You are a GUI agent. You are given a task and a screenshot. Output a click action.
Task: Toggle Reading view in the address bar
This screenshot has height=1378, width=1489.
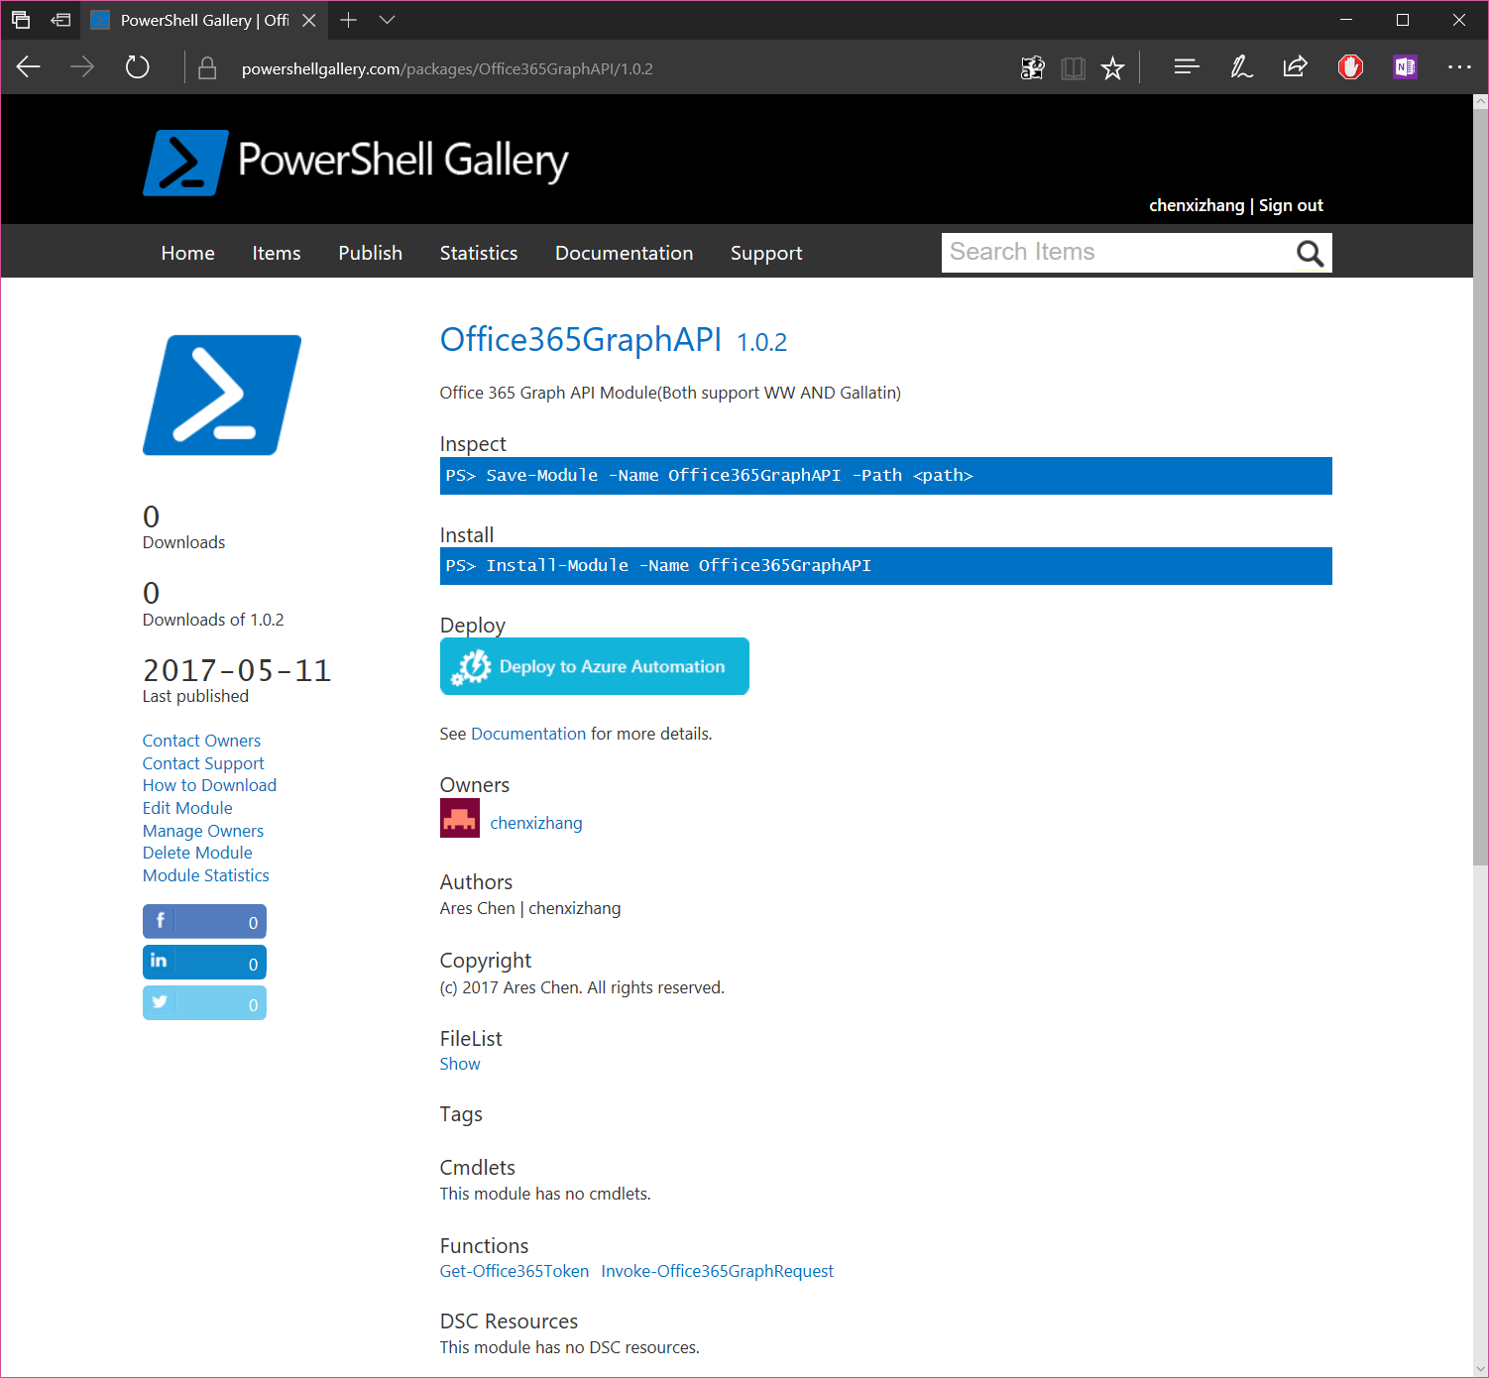(x=1073, y=67)
